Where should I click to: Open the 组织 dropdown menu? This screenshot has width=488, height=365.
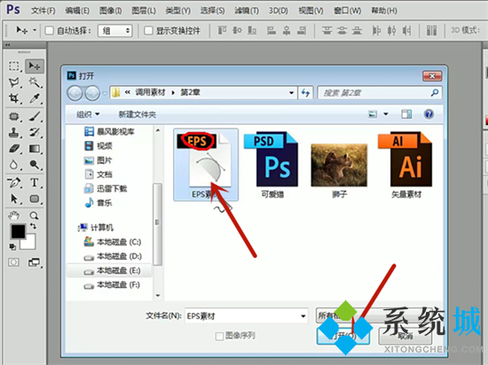pyautogui.click(x=88, y=114)
